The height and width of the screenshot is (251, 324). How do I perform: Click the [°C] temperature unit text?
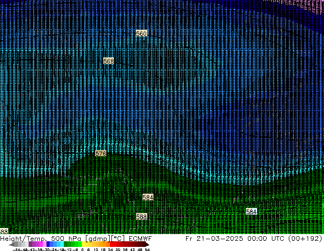coord(118,239)
